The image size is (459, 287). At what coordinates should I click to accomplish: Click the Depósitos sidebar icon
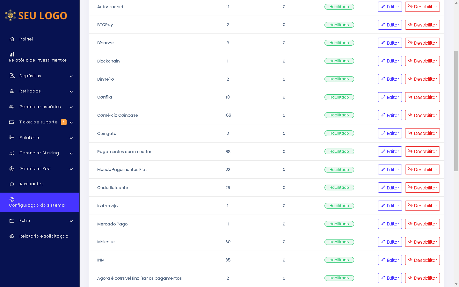coord(12,76)
